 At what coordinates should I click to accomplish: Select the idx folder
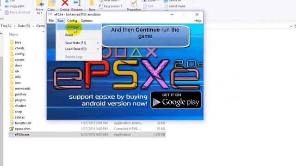(17, 71)
